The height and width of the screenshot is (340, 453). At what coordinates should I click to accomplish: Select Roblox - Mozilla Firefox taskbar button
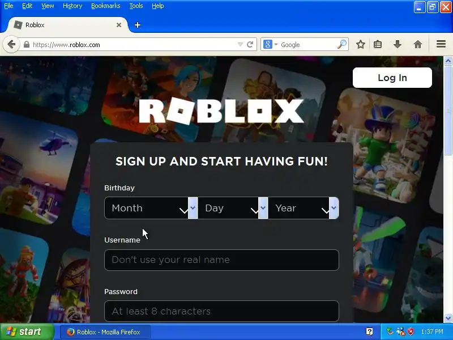point(105,332)
